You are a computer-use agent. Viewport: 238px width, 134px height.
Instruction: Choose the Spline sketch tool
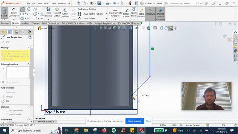35,9
